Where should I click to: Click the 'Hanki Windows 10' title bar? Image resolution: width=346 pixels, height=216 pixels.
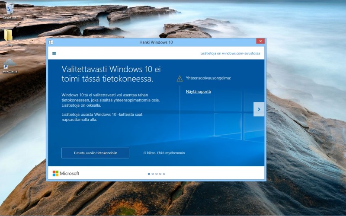(156, 42)
